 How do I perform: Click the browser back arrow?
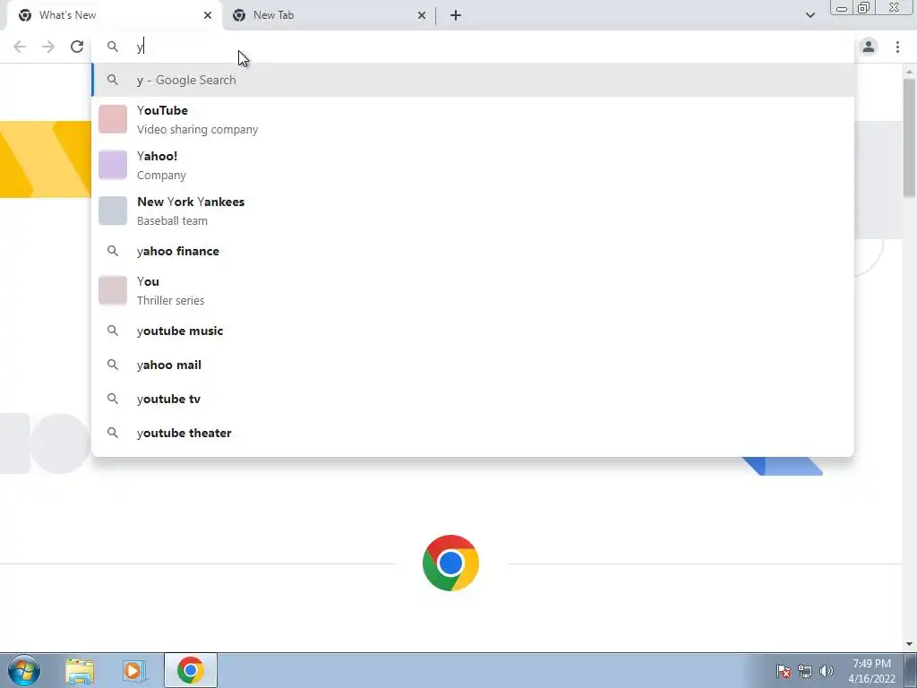point(20,47)
